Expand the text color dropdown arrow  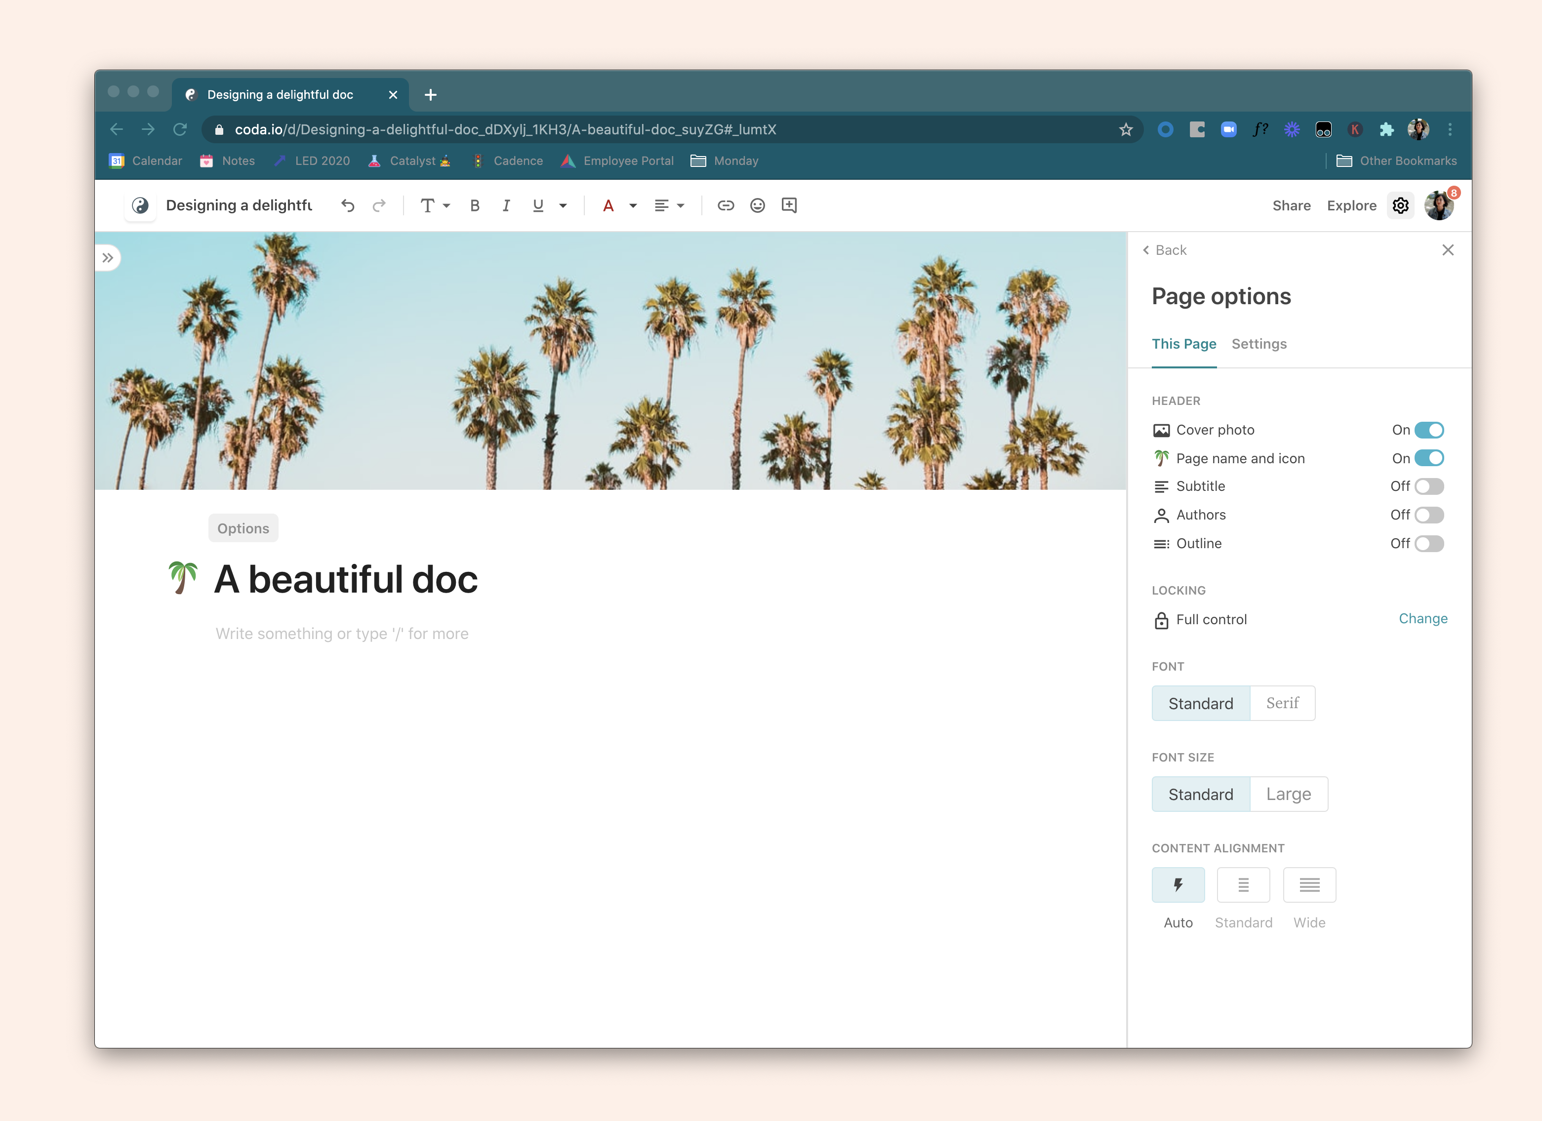pos(633,205)
